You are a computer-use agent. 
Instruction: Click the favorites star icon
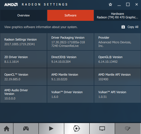110,4
